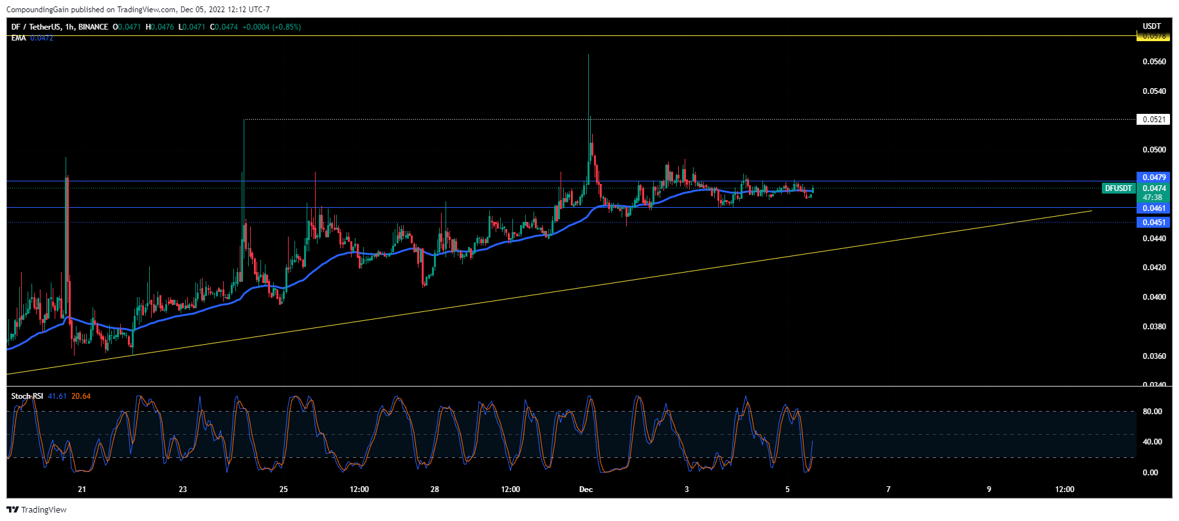Click the 0.0420 price axis value

pos(1154,268)
